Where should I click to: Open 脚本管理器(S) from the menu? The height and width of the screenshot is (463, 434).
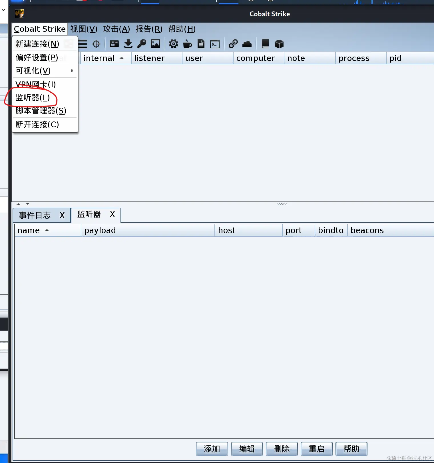point(45,111)
